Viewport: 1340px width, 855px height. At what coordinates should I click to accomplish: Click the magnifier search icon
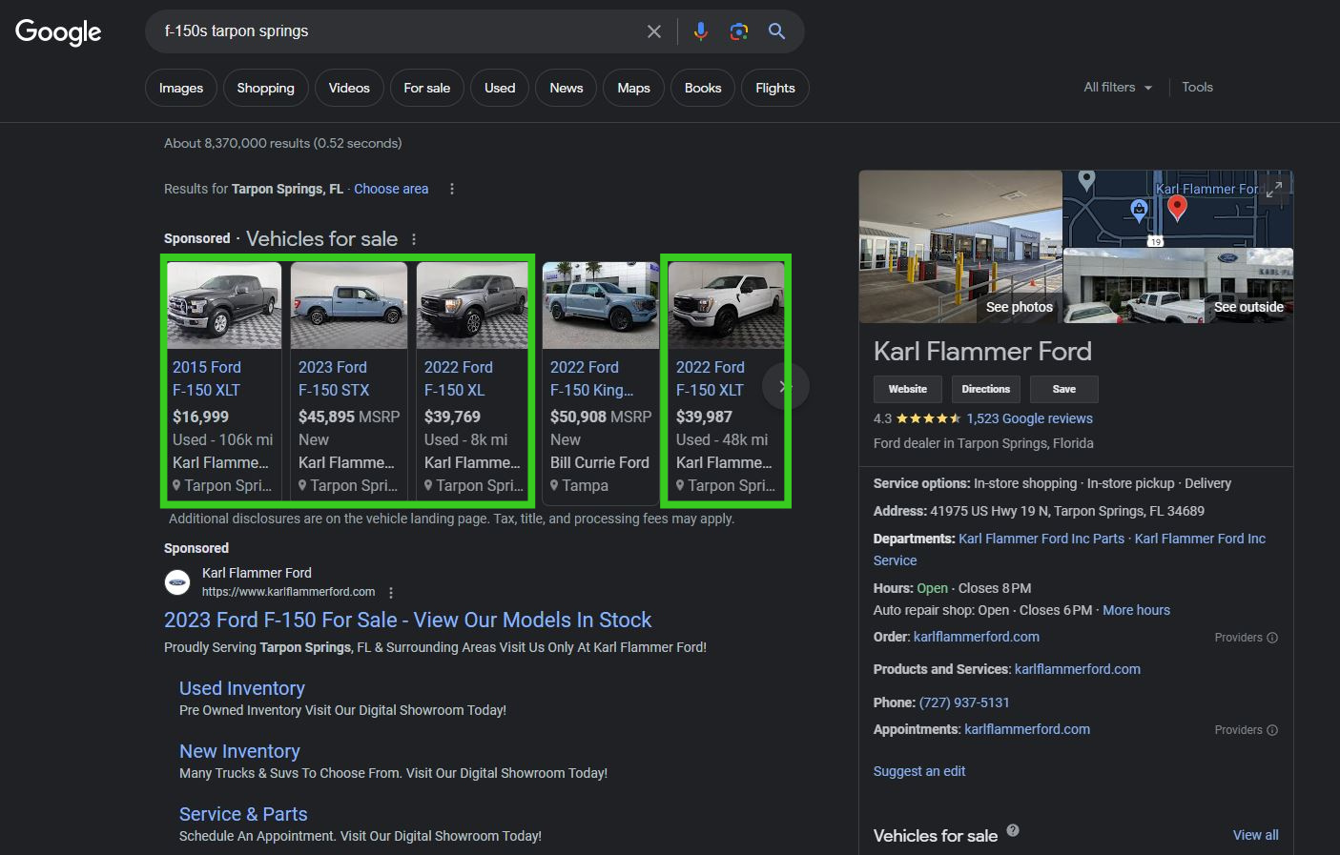[x=777, y=31]
